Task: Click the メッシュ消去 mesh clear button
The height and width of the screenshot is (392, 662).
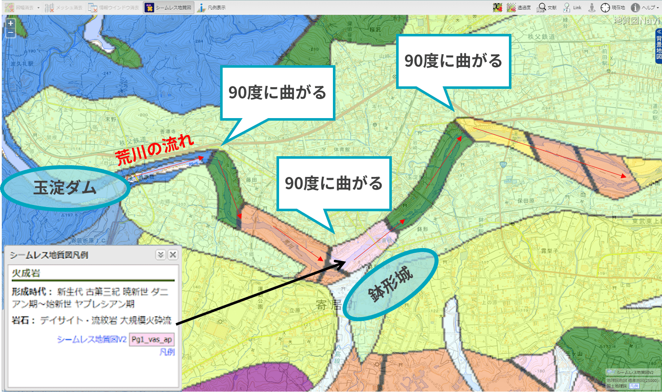Action: [x=64, y=8]
